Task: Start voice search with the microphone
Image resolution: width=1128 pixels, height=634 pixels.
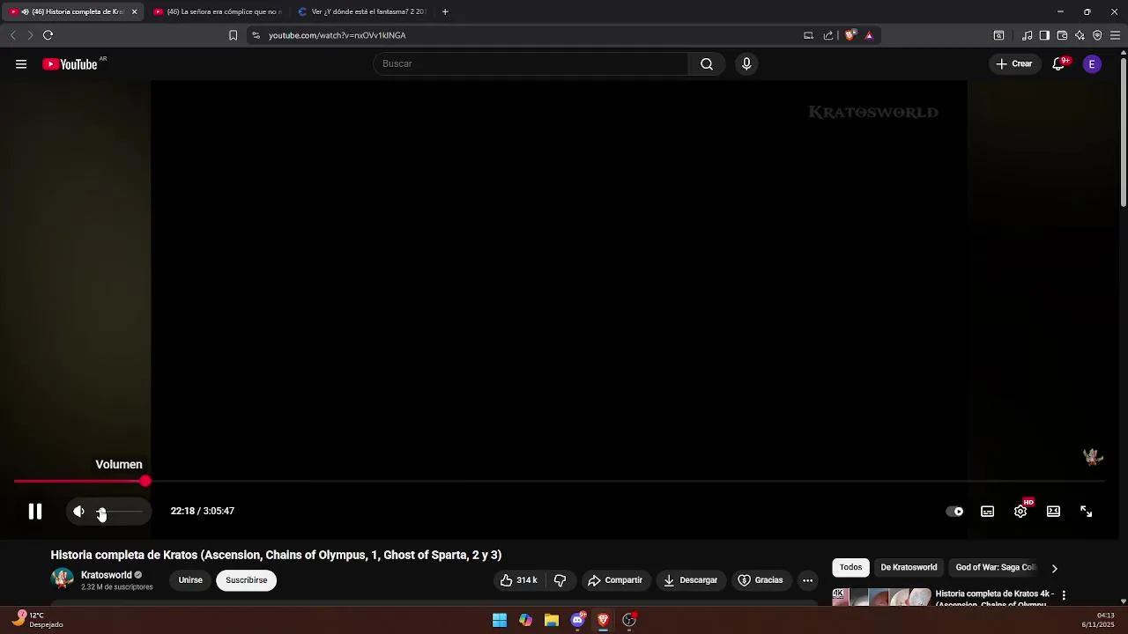Action: (x=746, y=64)
